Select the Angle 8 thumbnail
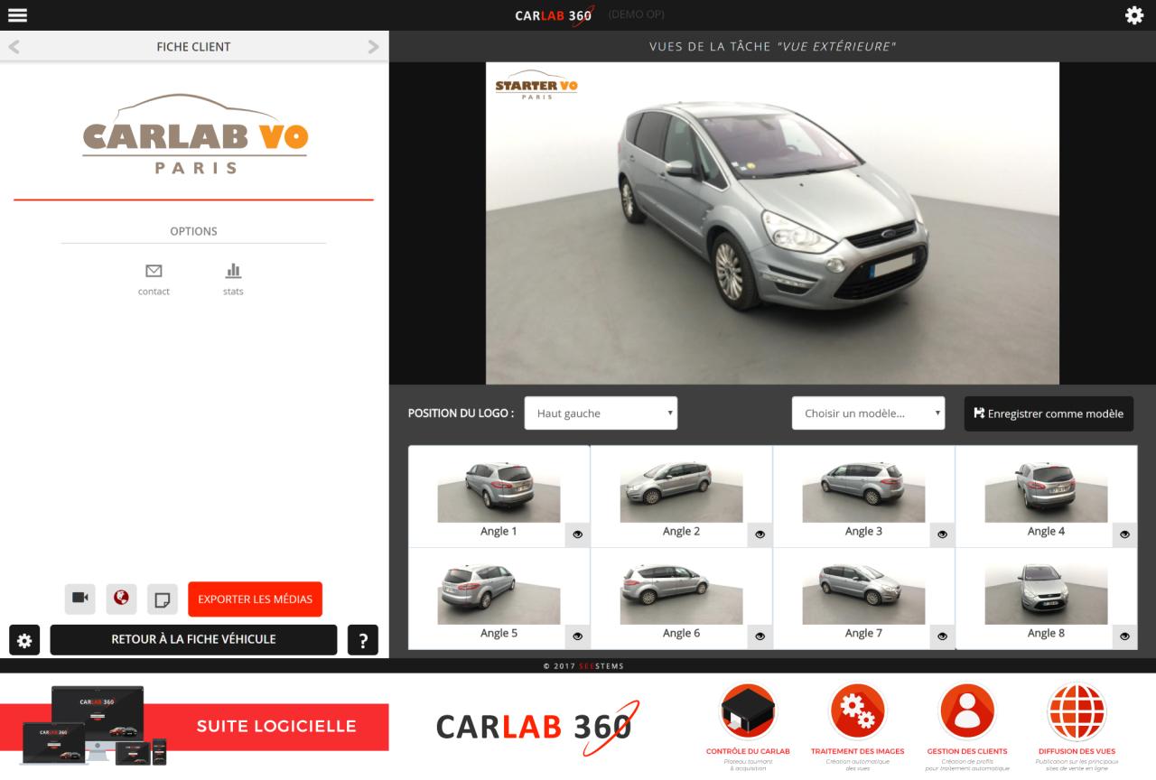This screenshot has width=1156, height=780. coord(1046,594)
